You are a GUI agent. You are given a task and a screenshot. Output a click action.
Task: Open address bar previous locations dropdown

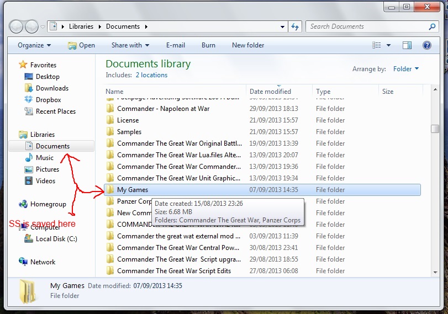282,27
